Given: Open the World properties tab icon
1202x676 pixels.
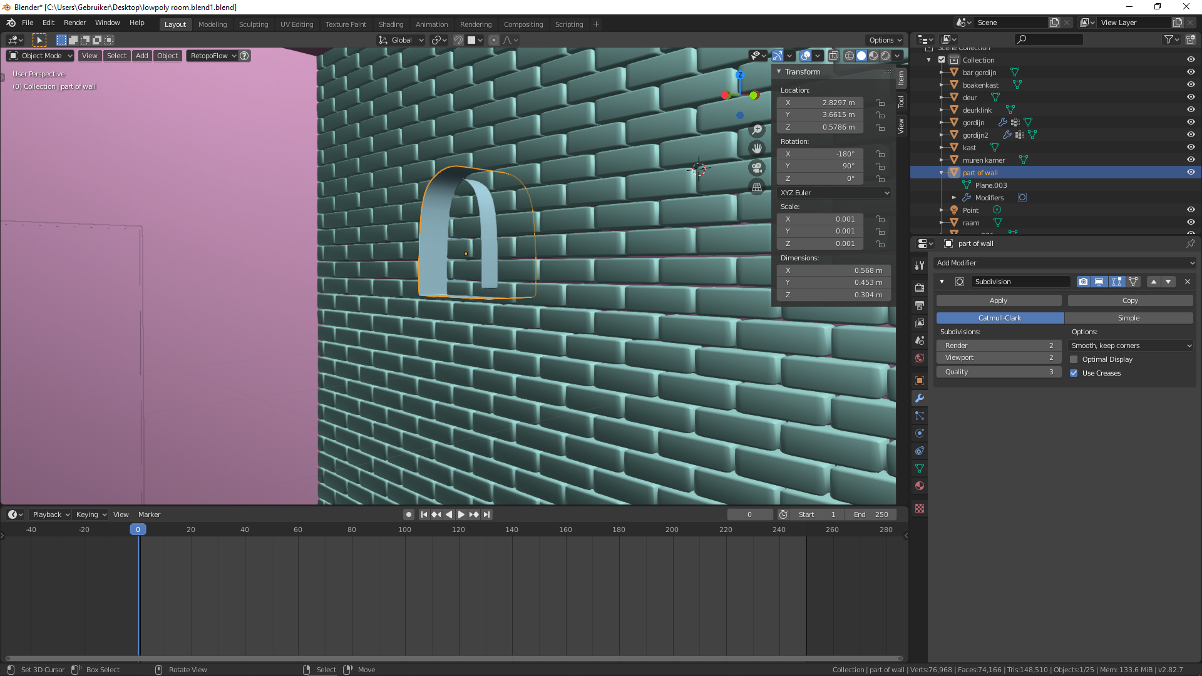Looking at the screenshot, I should [x=919, y=358].
